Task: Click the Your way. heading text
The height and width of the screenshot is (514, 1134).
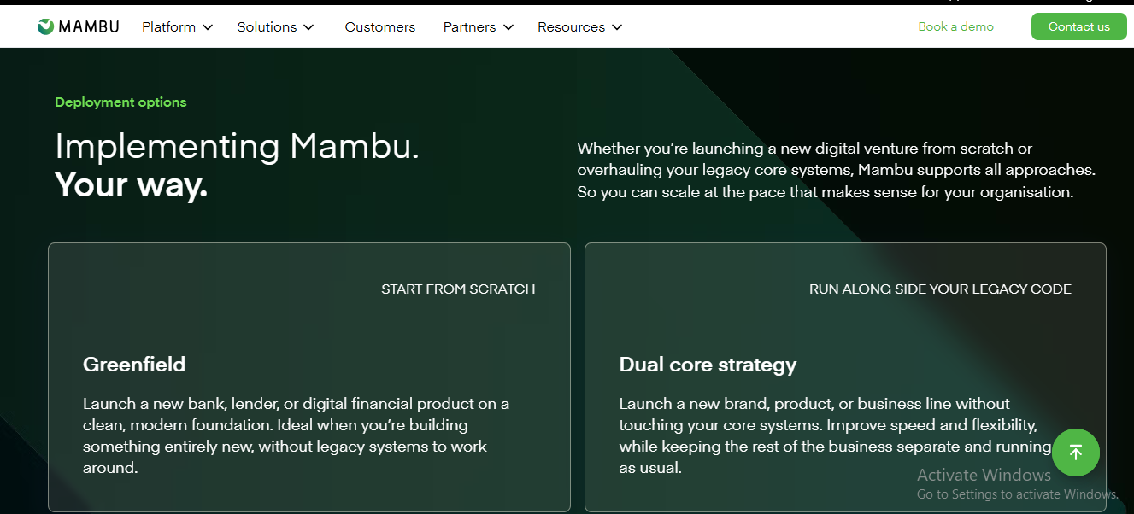Action: 132,185
